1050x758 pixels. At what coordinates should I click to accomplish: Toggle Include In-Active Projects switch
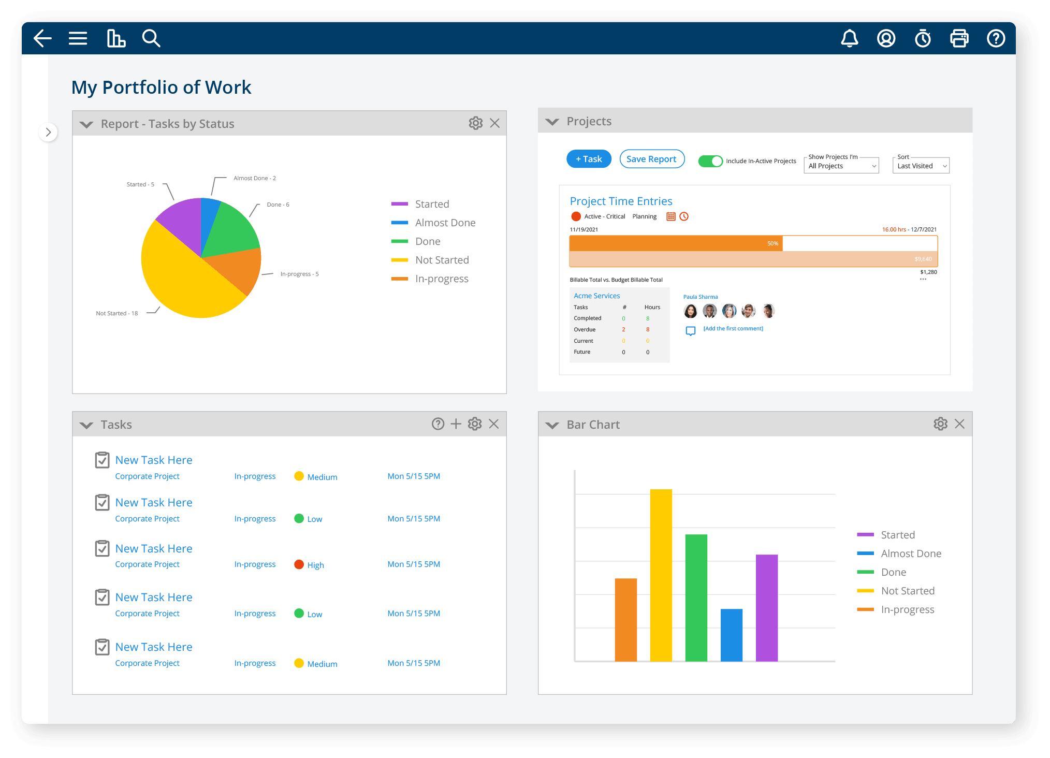pos(710,161)
